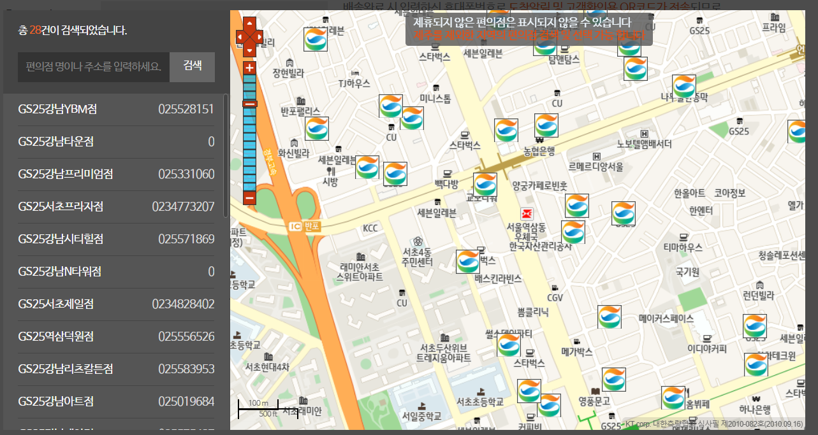Click GS25 marker at 나무콜한증막
The height and width of the screenshot is (435, 818).
(x=684, y=87)
